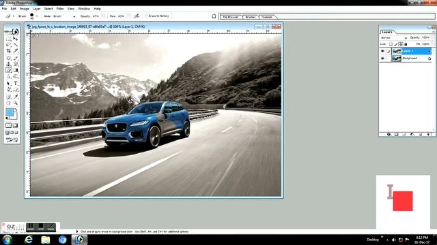Open the Layers panel flyout menu
The image size is (437, 245).
coord(433,32)
